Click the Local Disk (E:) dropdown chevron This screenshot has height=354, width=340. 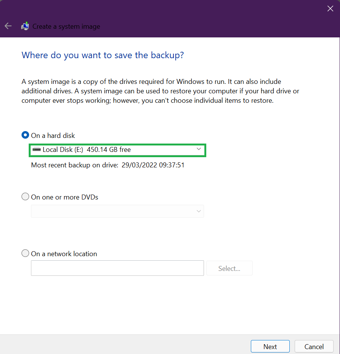tap(199, 149)
